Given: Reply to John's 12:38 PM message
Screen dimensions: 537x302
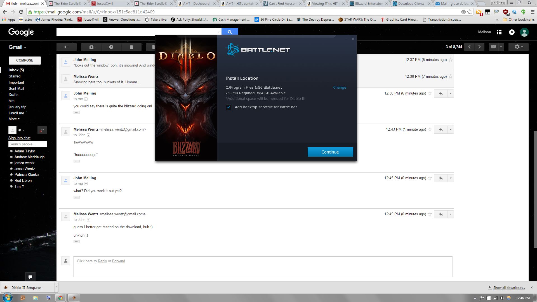Looking at the screenshot, I should click(x=441, y=93).
